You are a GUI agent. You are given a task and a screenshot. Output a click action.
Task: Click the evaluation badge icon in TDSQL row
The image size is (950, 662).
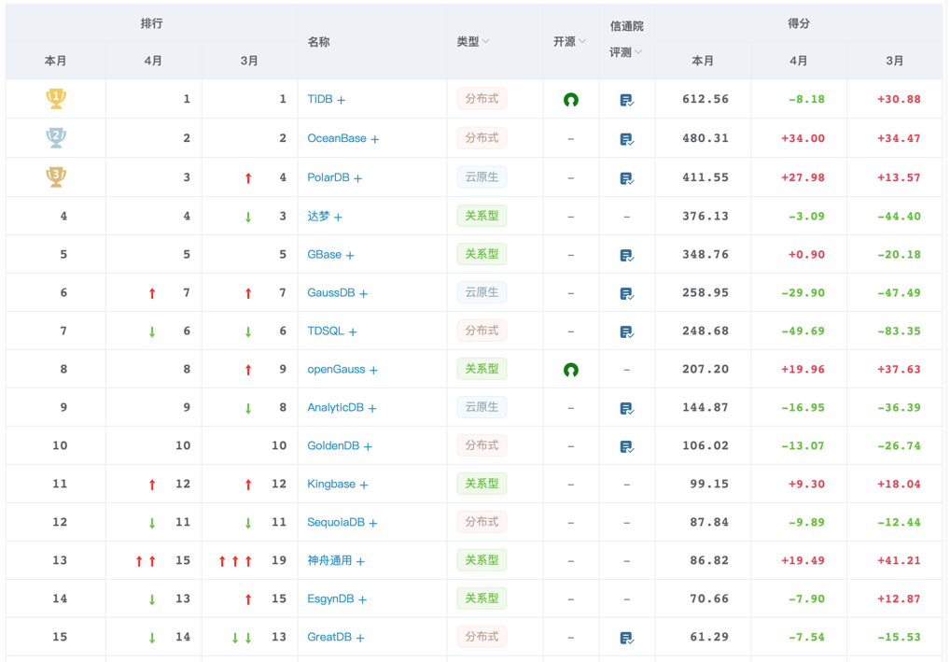[627, 331]
